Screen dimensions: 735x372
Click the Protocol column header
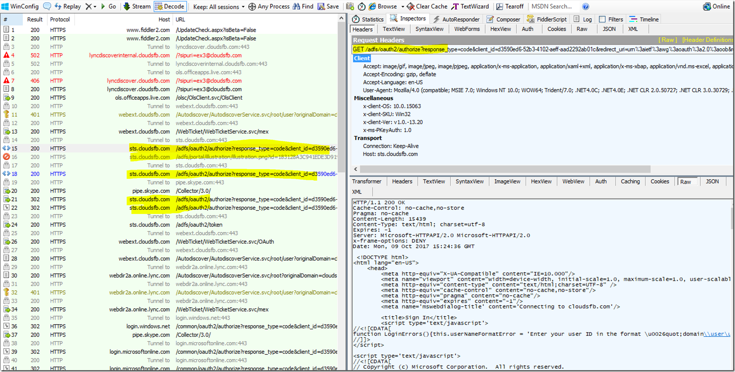point(60,20)
